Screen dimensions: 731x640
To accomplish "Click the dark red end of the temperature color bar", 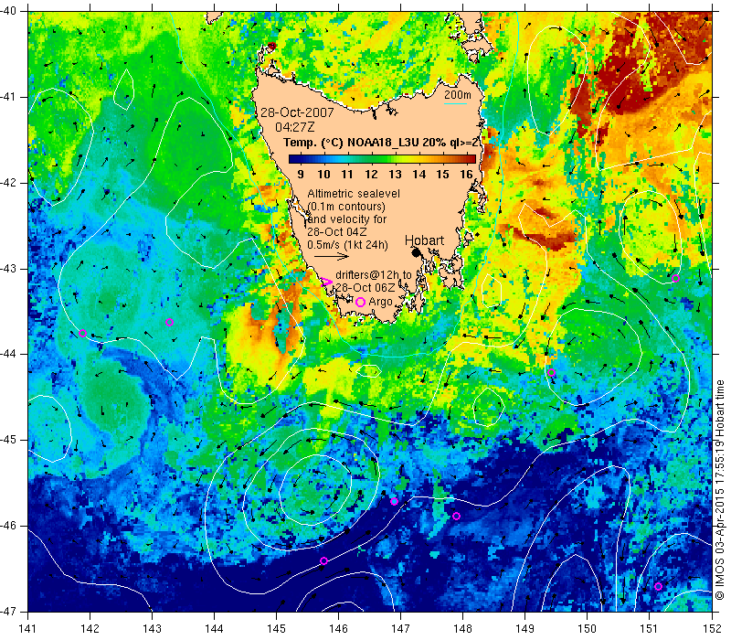I will point(470,158).
